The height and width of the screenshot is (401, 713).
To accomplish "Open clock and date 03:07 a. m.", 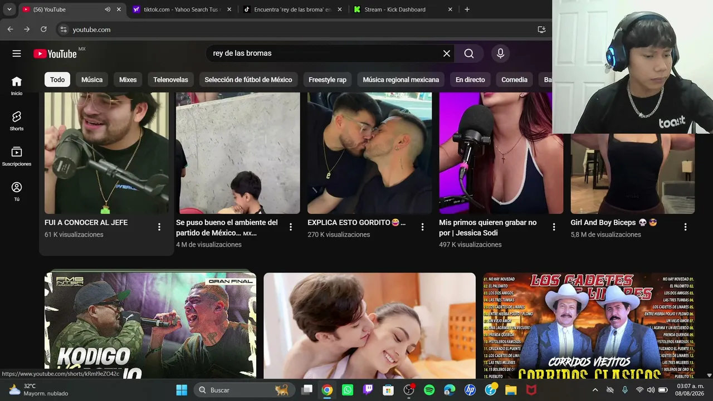I will click(x=690, y=390).
